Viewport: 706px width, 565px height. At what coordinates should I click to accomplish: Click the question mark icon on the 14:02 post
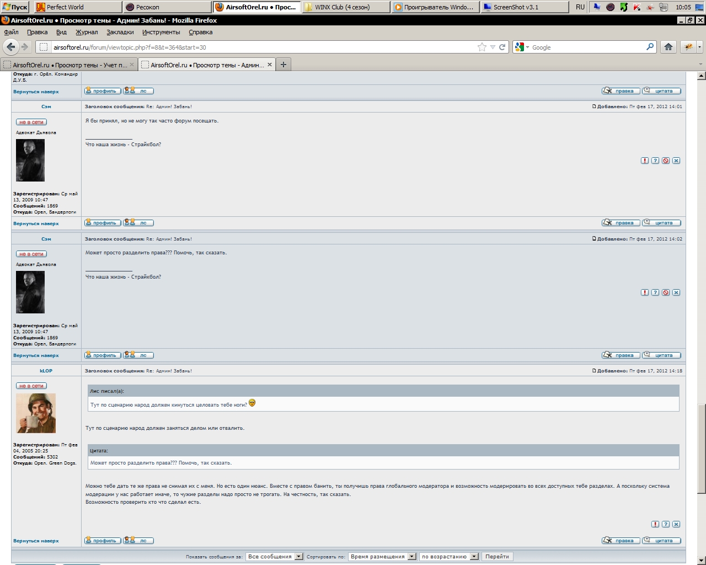[655, 292]
